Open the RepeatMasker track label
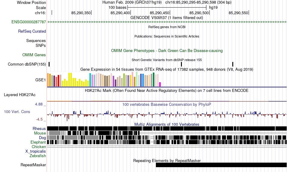The height and width of the screenshot is (172, 287). pos(33,165)
